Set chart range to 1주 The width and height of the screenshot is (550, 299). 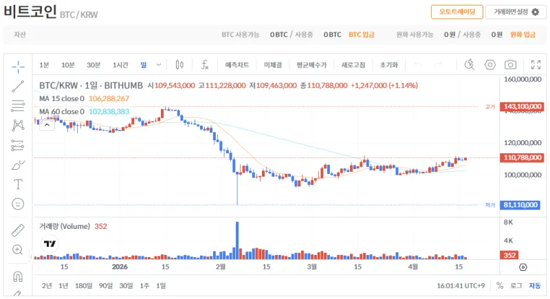[144, 286]
